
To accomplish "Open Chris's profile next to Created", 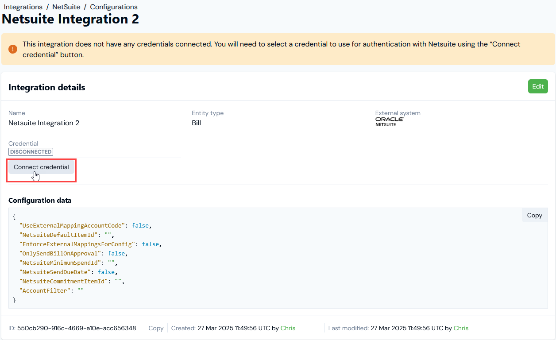I will pyautogui.click(x=288, y=328).
